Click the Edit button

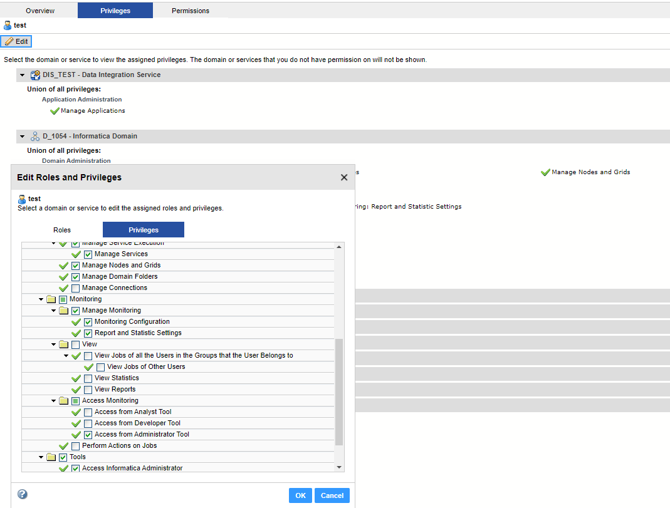click(x=16, y=41)
